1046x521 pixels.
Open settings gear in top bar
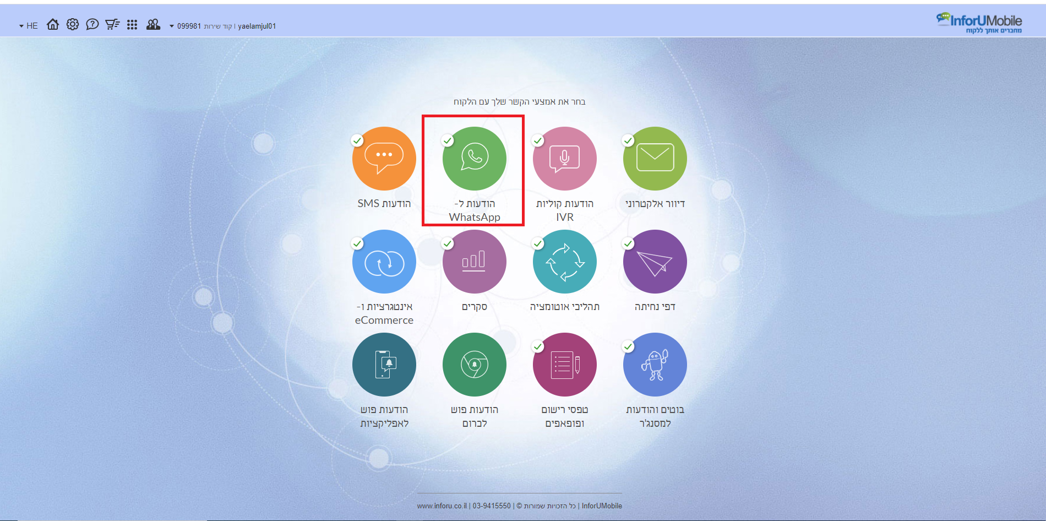73,24
